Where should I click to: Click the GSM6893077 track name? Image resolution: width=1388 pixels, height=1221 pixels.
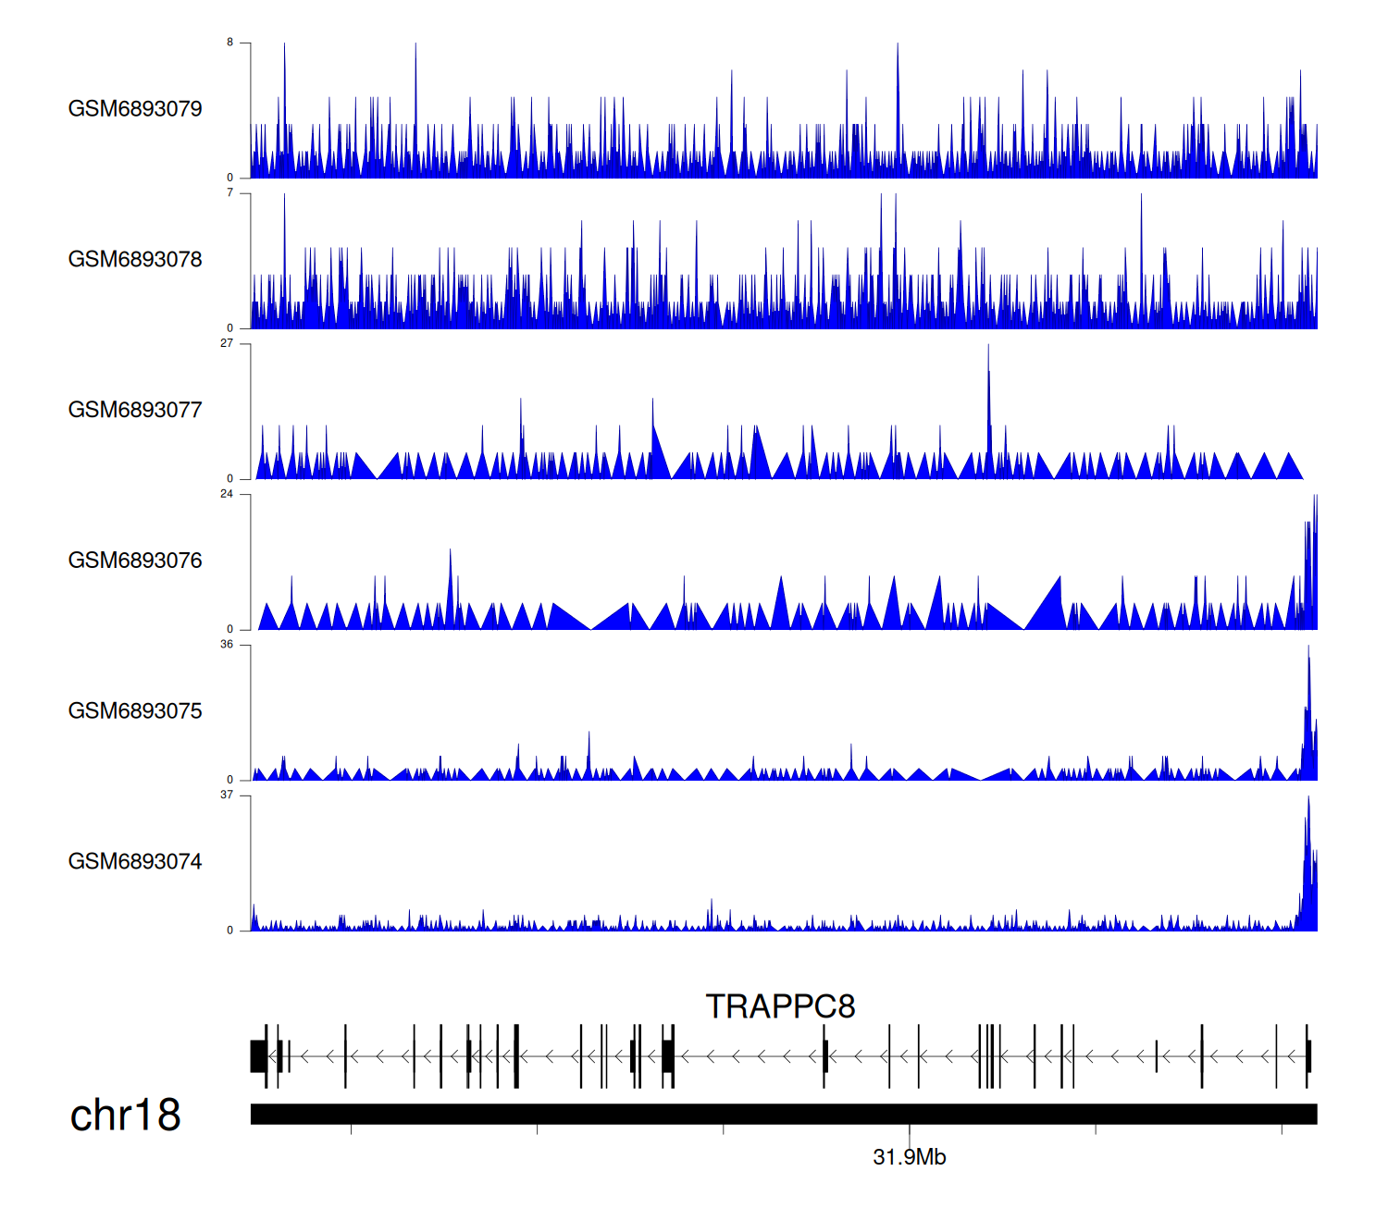coord(135,410)
